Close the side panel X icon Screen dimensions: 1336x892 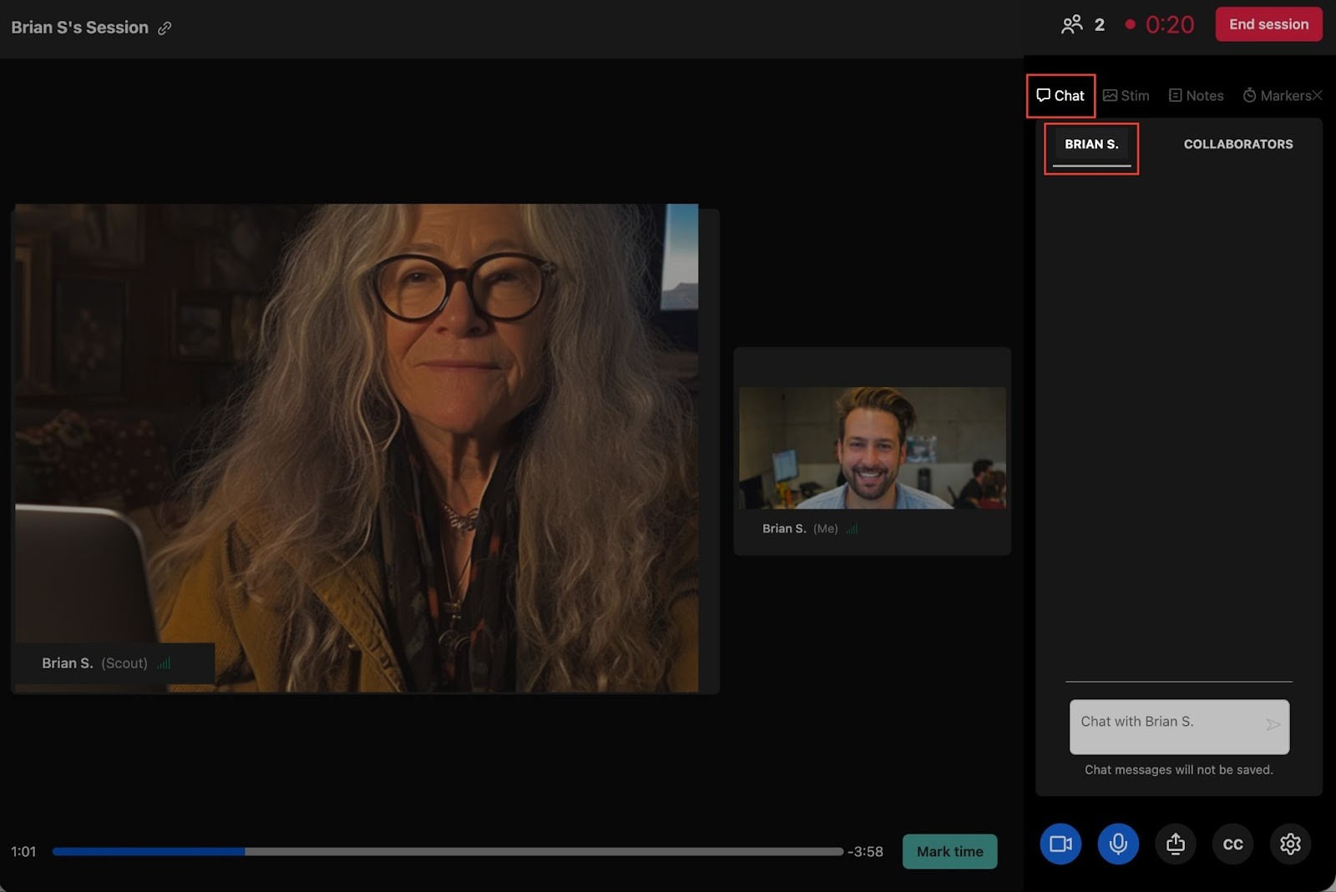[x=1317, y=95]
